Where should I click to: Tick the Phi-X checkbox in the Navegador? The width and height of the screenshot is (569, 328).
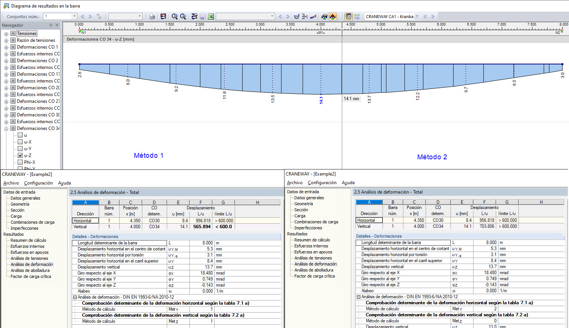[20, 162]
